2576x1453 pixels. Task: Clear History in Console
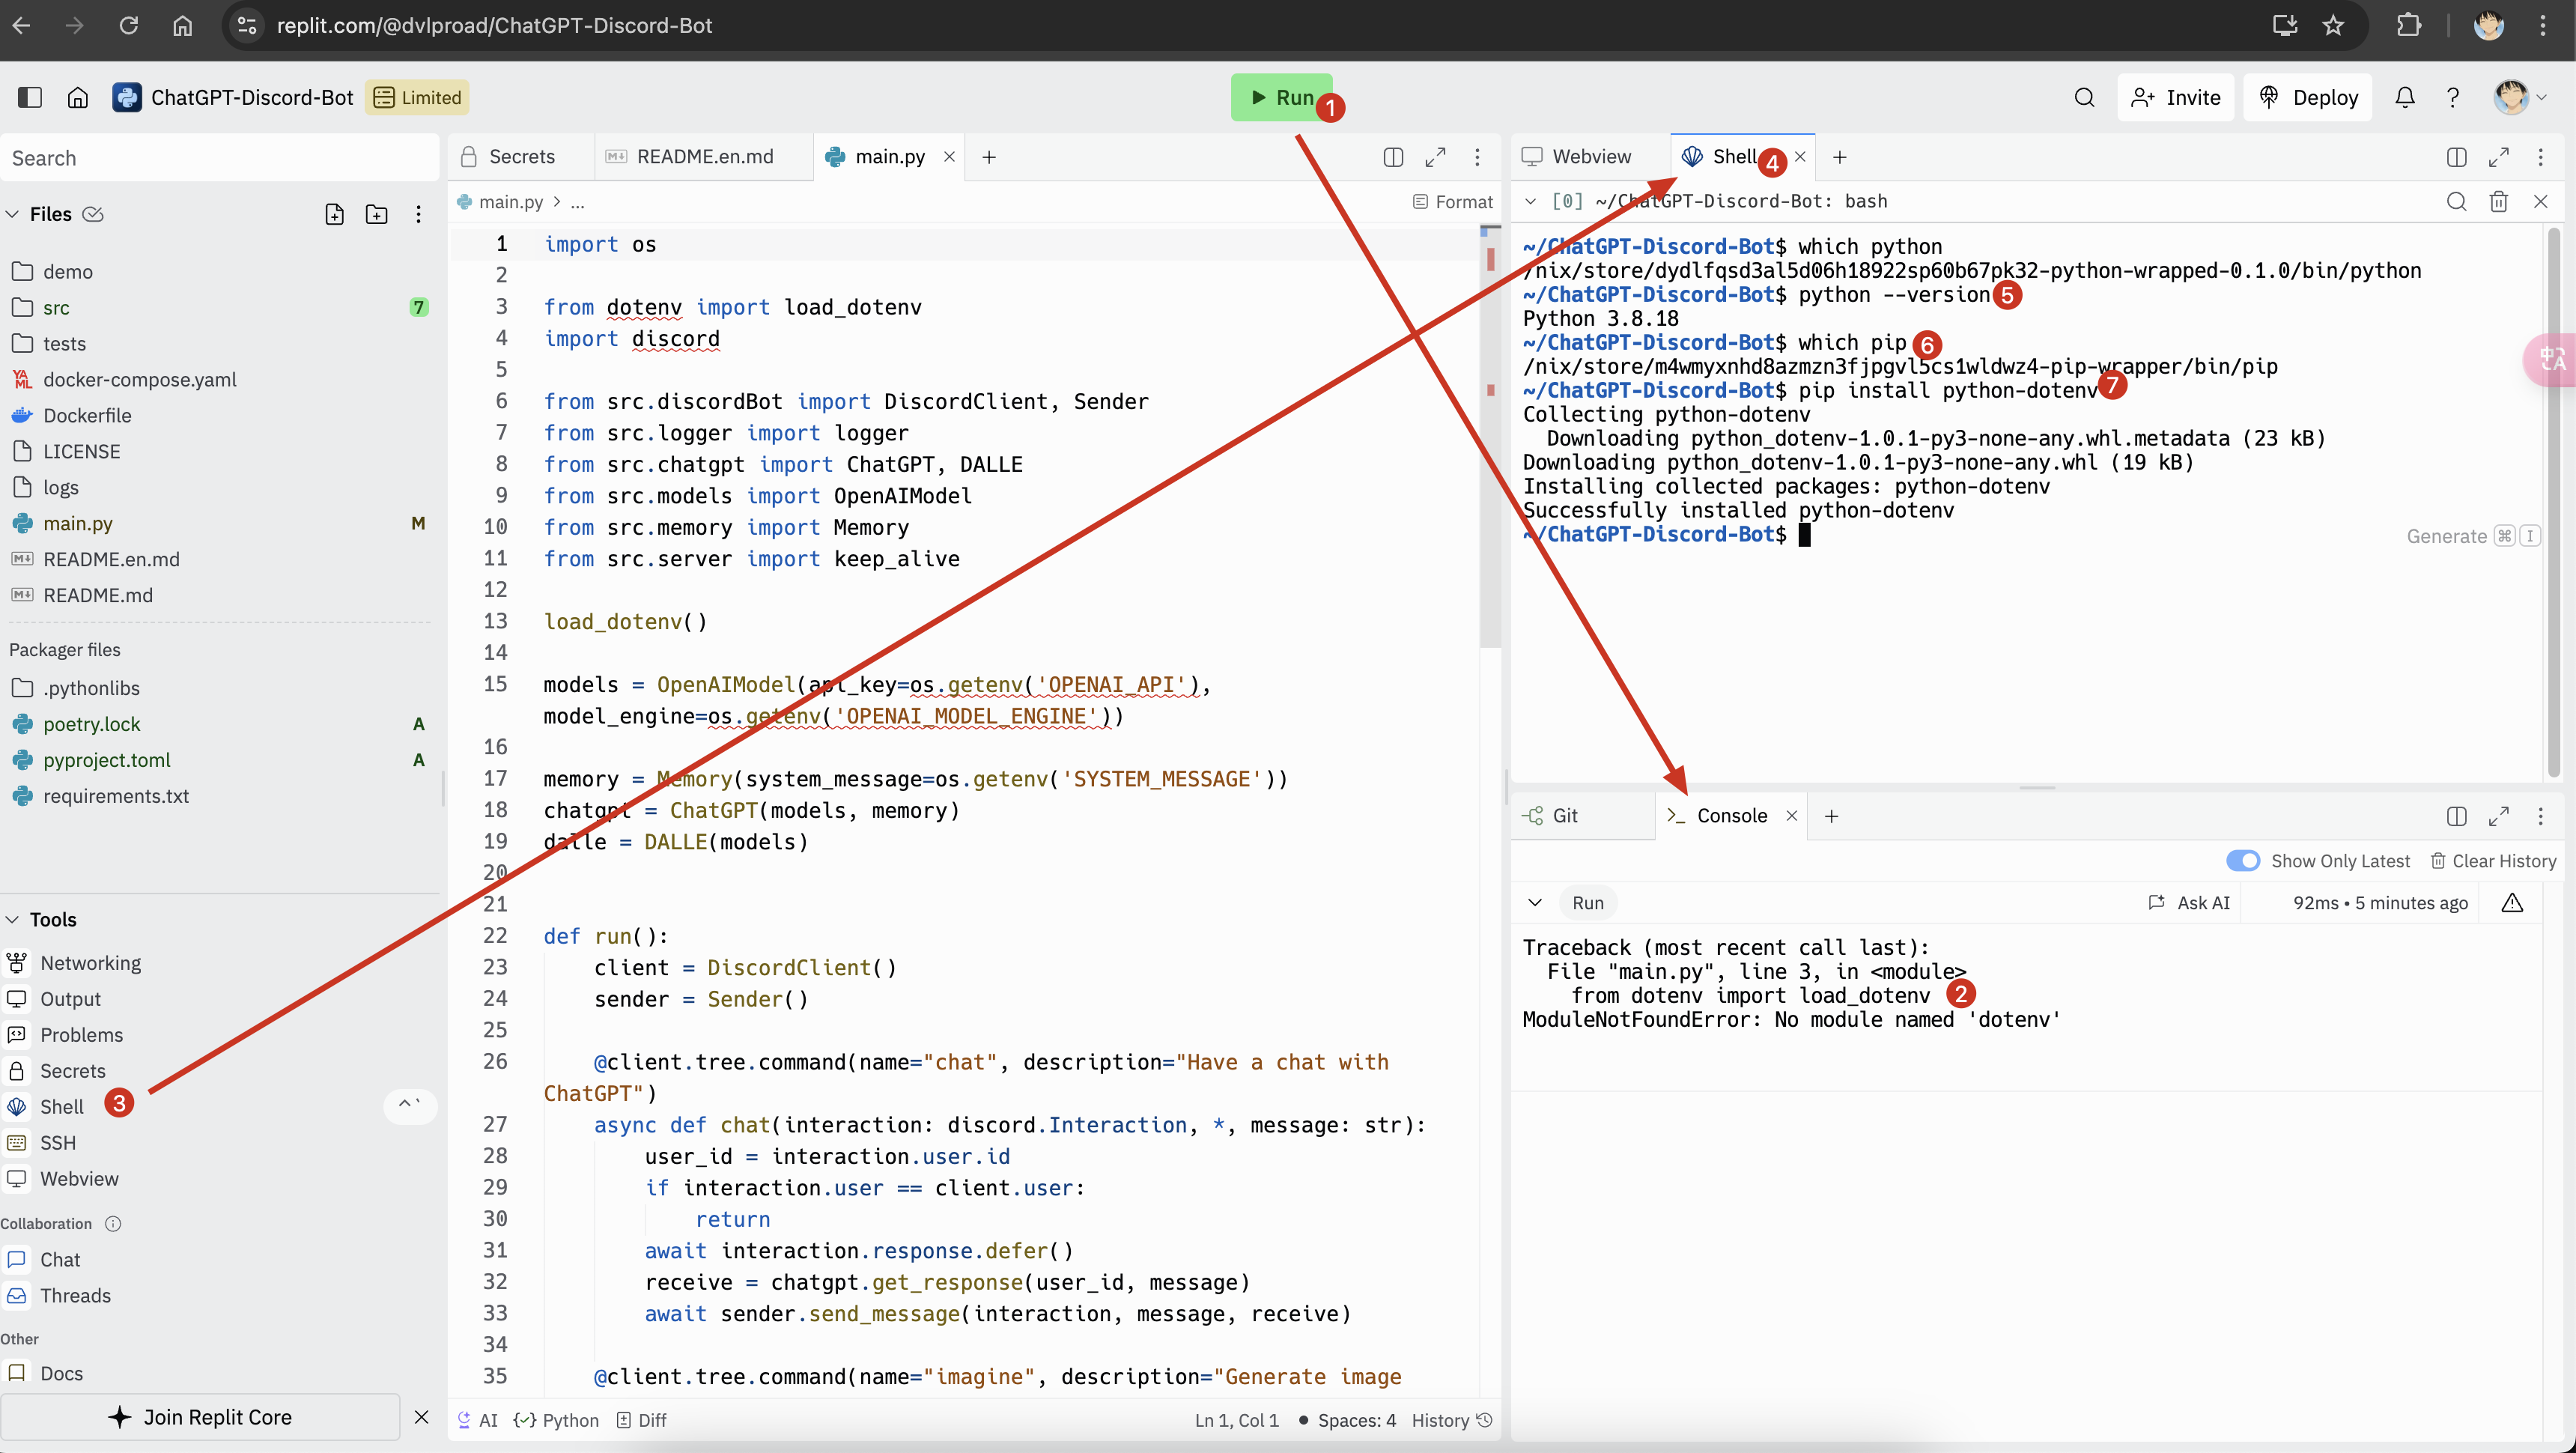2493,861
